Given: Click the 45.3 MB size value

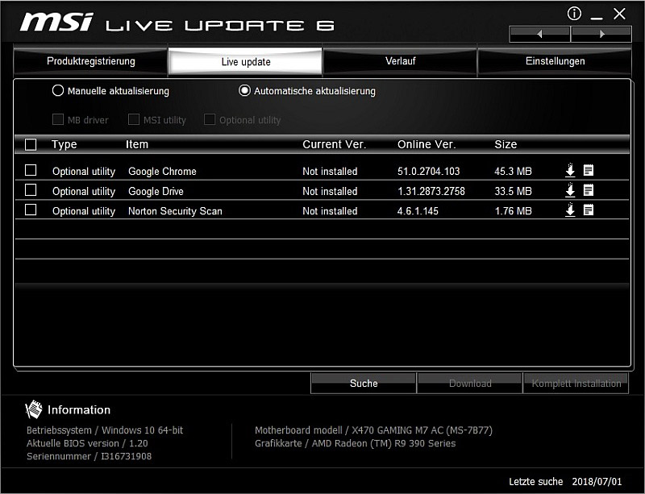Looking at the screenshot, I should pyautogui.click(x=513, y=171).
